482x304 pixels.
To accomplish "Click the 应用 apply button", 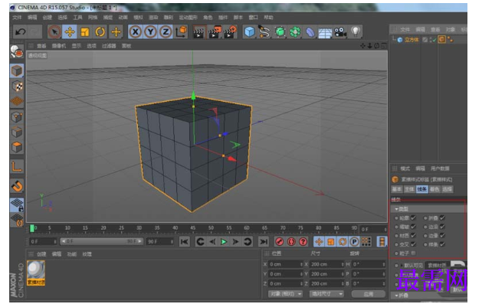I will tap(369, 294).
